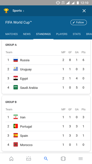92x164 pixels.
Task: Select the Uruguay team row
Action: coord(48,69)
